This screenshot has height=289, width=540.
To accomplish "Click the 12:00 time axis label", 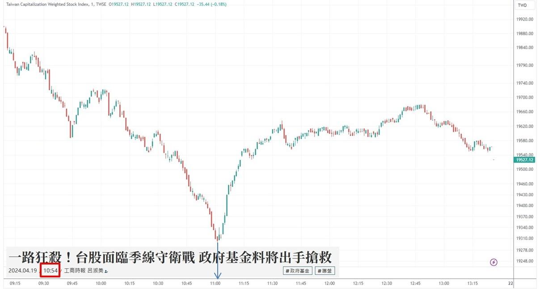I will click(x=329, y=283).
